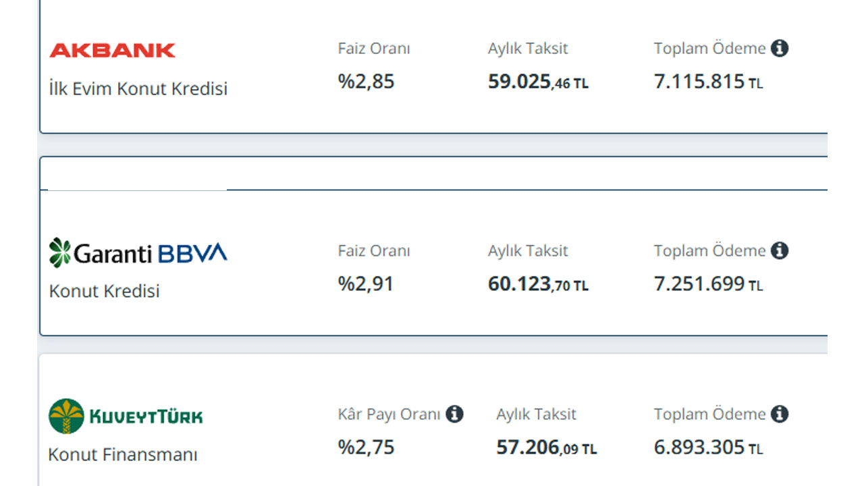Click Garanti total payment 7.251.699 TL
Screen dimensions: 864x486
[x=709, y=285]
